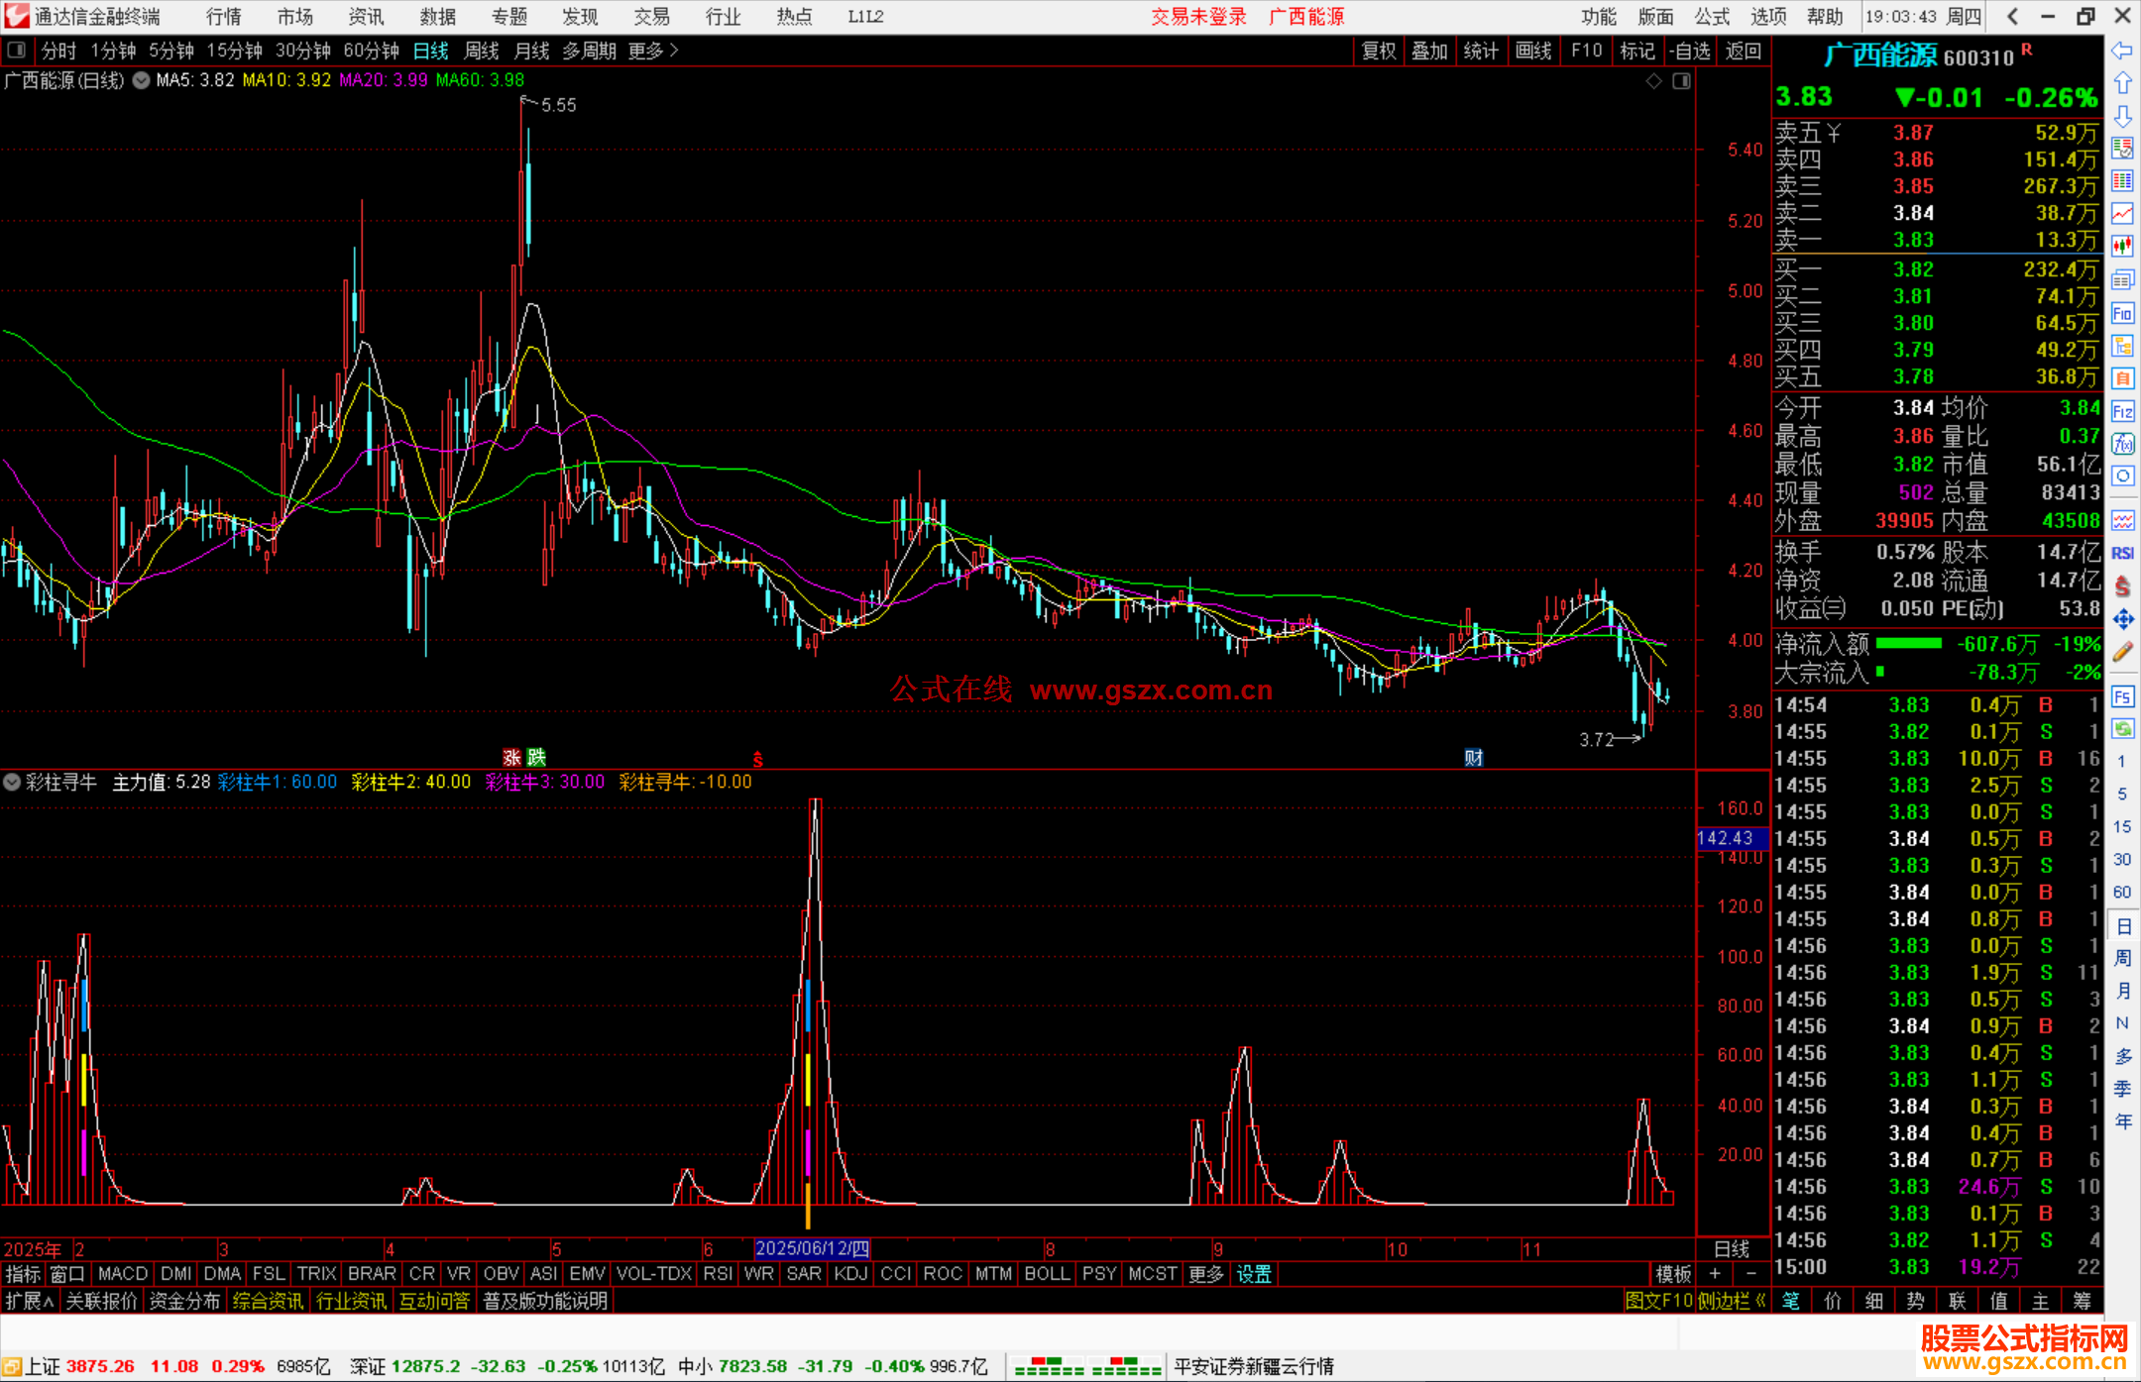Click the RSI indicator sidebar icon
2141x1382 pixels.
2122,553
